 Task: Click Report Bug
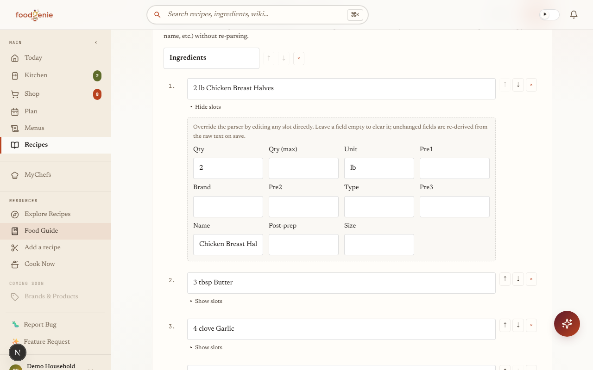(40, 325)
